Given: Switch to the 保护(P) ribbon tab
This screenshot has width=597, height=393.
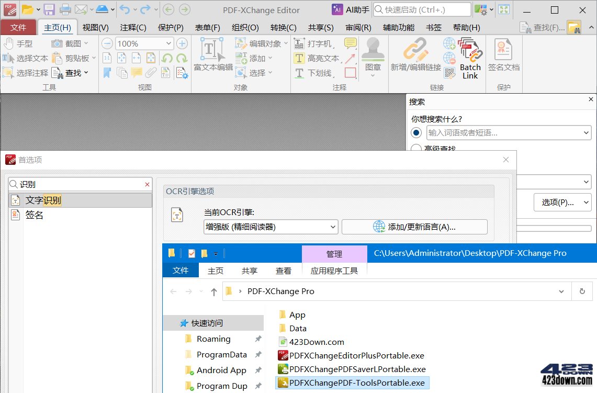Looking at the screenshot, I should 171,27.
